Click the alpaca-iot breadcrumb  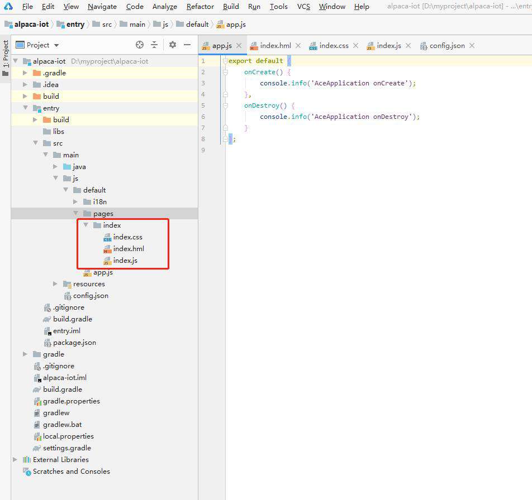(27, 25)
